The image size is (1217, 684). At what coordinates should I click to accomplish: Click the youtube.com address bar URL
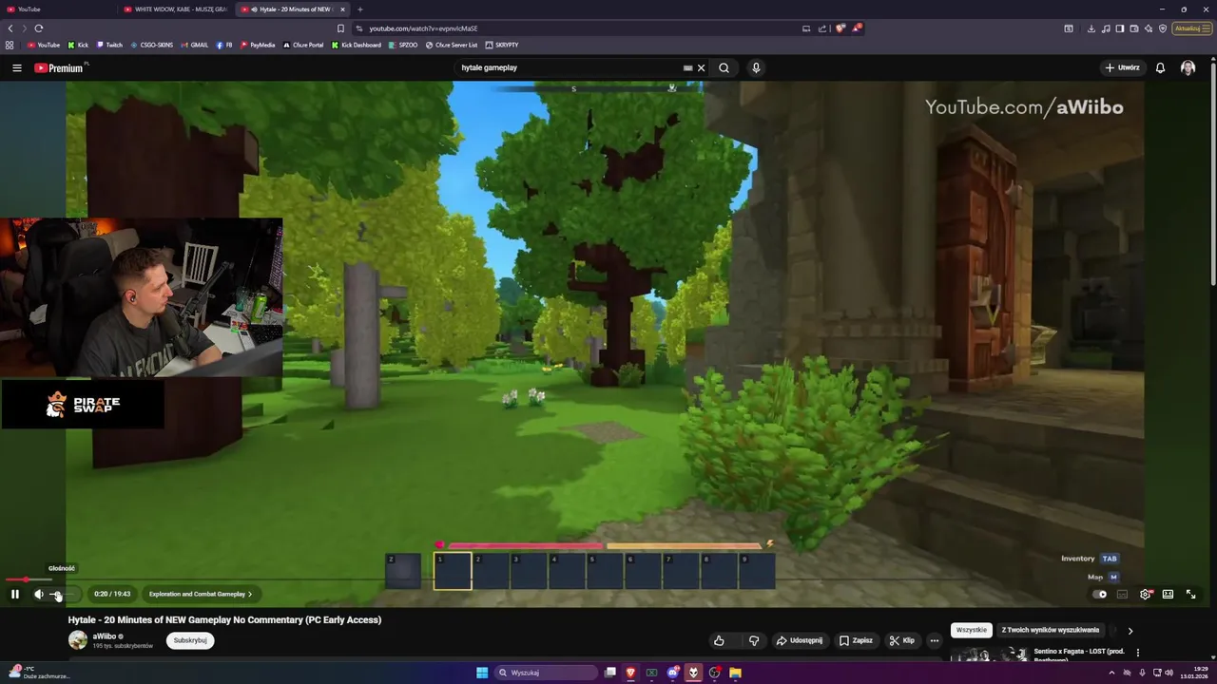pos(423,28)
